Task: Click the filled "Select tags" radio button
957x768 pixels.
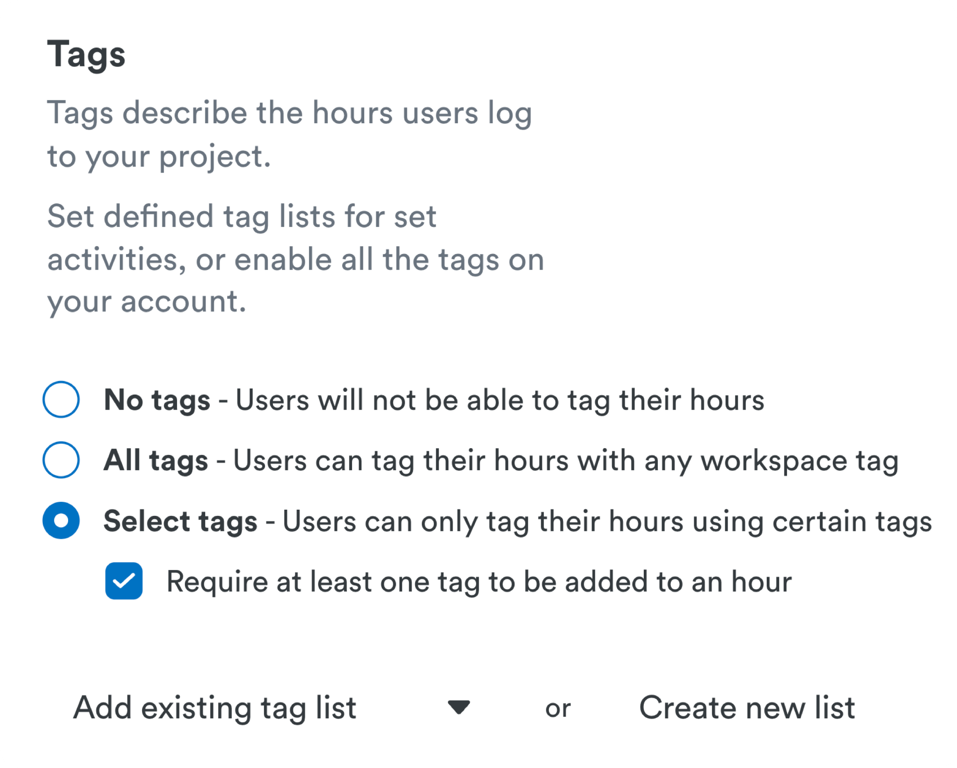Action: pos(61,521)
